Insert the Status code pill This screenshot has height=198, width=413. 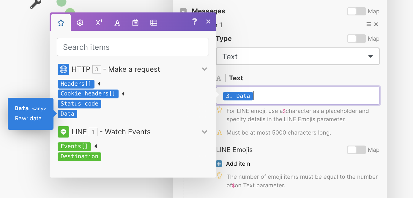[79, 104]
